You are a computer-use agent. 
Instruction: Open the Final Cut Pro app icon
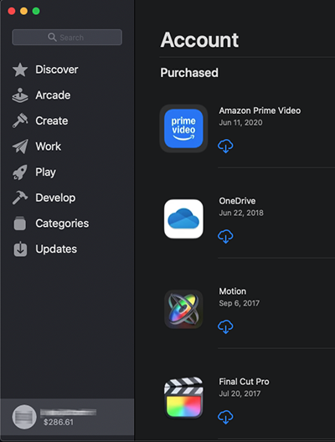click(183, 398)
